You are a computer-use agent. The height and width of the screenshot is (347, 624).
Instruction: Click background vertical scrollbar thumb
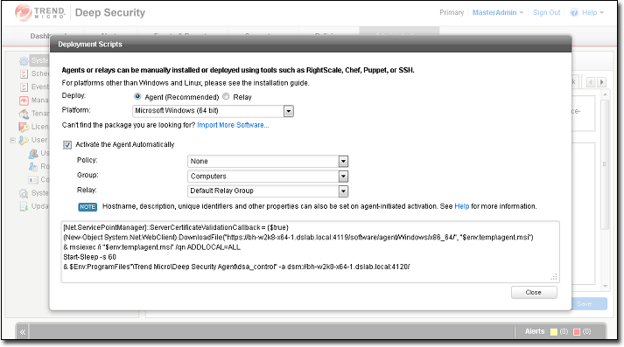click(605, 164)
